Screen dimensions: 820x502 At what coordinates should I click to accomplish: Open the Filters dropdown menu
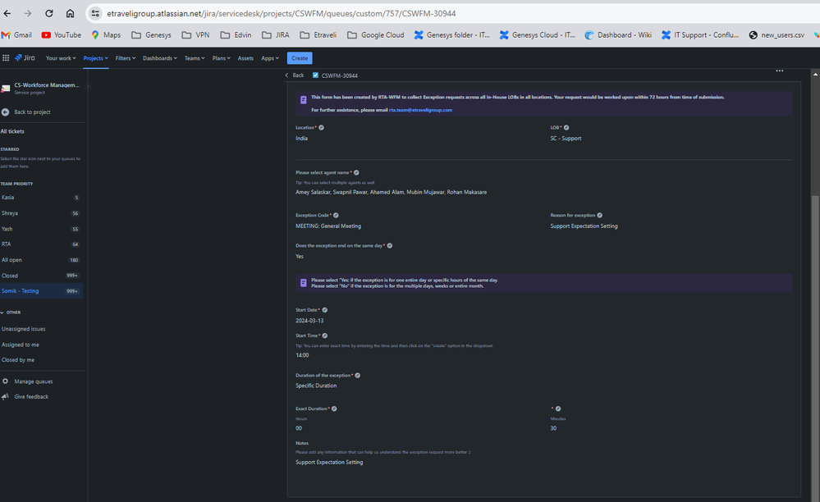tap(126, 58)
